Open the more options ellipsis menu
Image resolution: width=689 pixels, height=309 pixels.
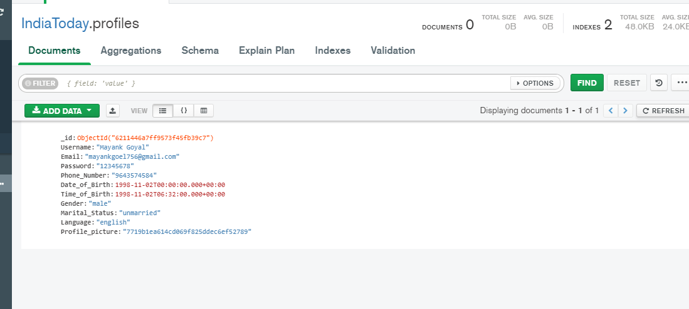pos(681,83)
